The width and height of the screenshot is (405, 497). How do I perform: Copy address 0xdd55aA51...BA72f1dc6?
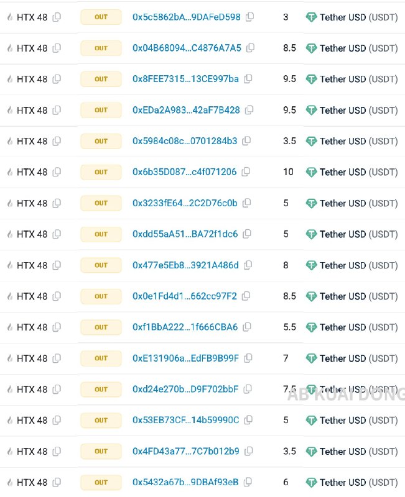(246, 234)
